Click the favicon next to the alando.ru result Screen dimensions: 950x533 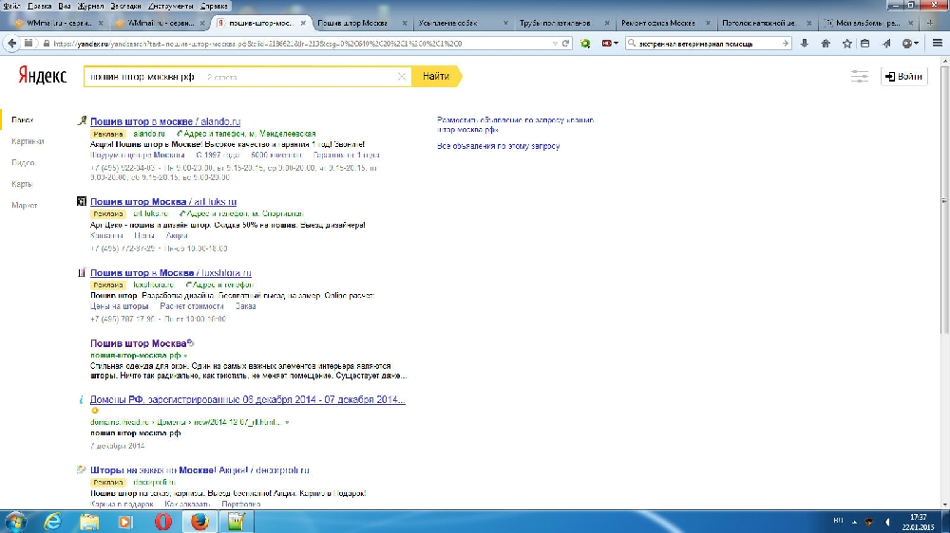[82, 121]
